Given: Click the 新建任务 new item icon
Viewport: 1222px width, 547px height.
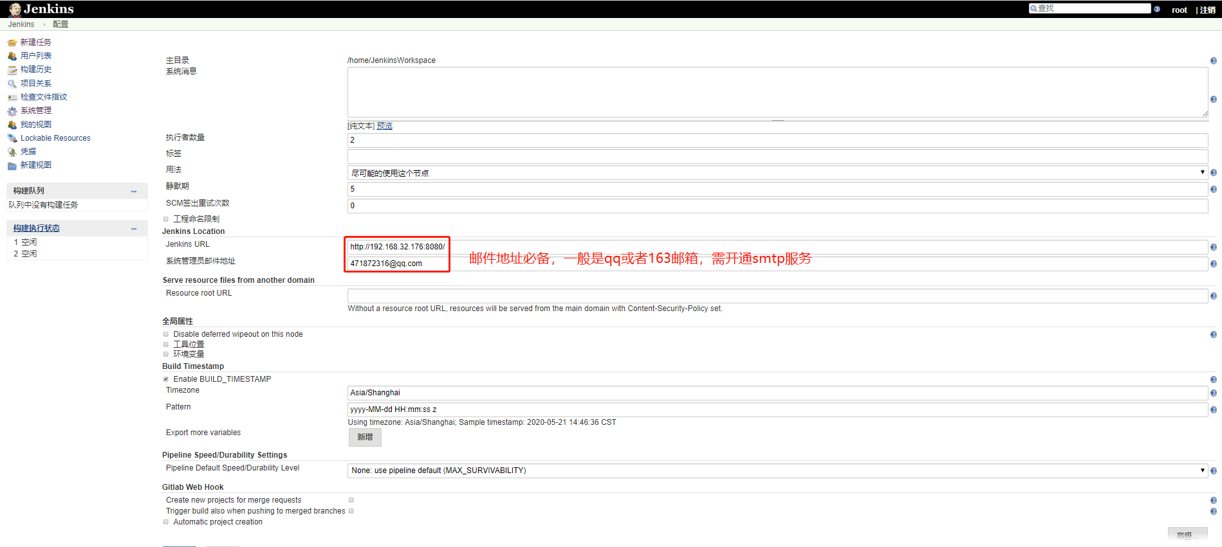Looking at the screenshot, I should pos(12,42).
